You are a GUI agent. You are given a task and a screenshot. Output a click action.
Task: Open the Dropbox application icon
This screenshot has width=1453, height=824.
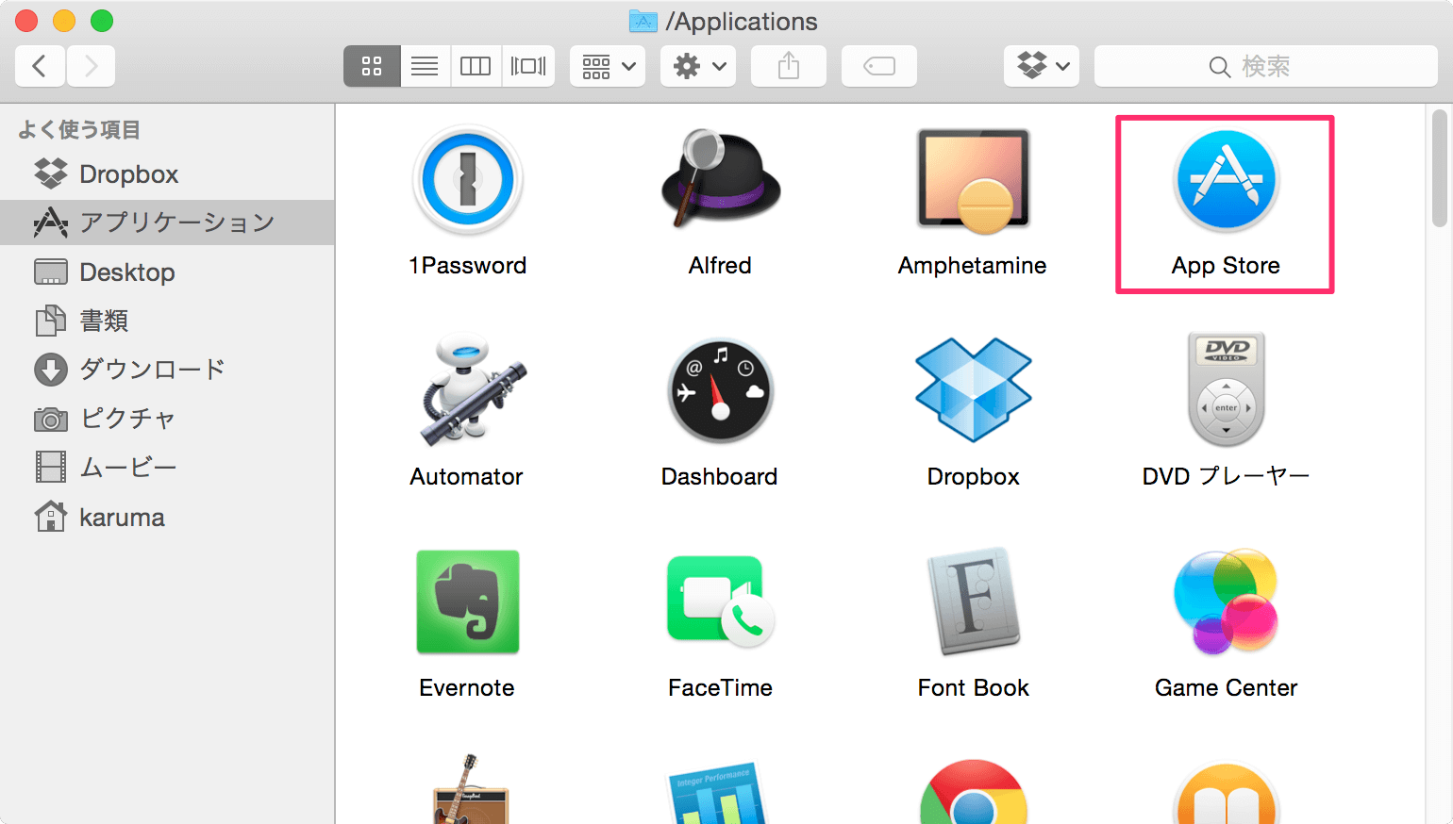click(x=972, y=389)
